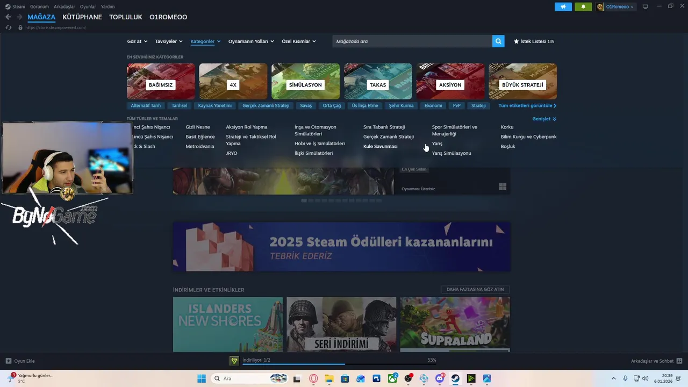Image resolution: width=688 pixels, height=387 pixels.
Task: Open the Islanders New Shores sale tile
Action: click(x=228, y=324)
